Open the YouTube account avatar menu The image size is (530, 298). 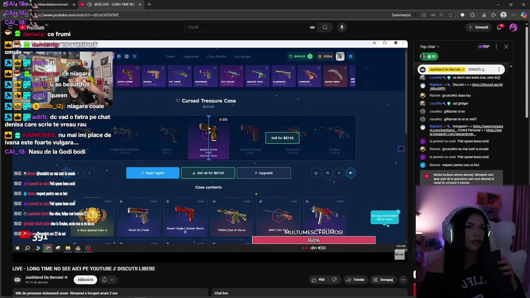coord(513,27)
